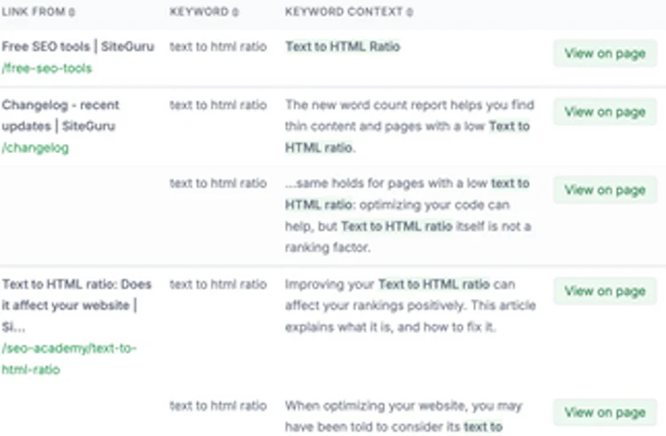Click keyword cell beside 'Improving your Text to HTML'

pyautogui.click(x=218, y=284)
